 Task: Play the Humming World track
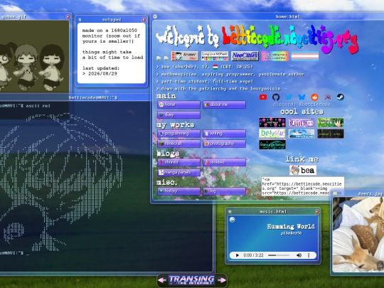click(237, 255)
